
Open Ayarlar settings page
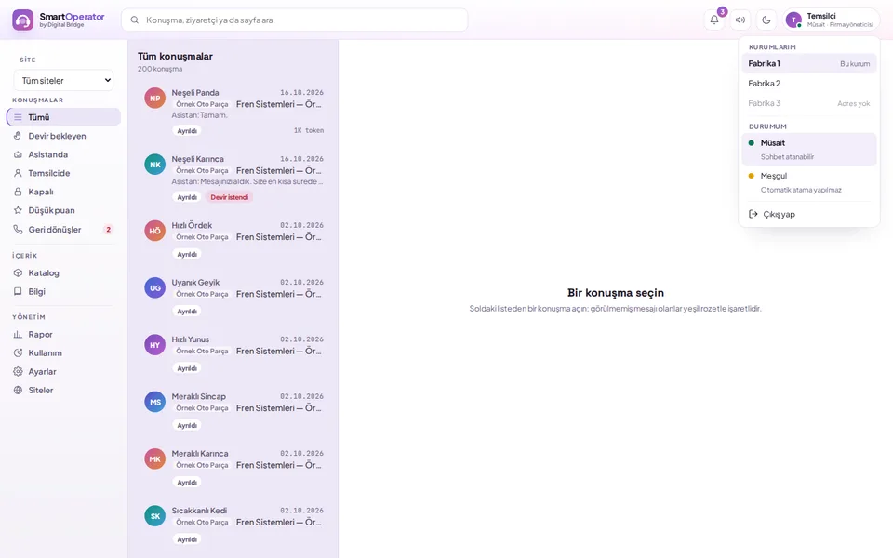64,371
